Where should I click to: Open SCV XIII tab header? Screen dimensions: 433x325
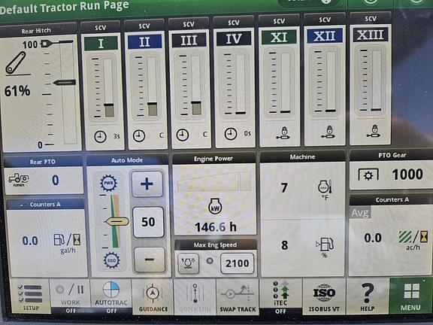(371, 35)
